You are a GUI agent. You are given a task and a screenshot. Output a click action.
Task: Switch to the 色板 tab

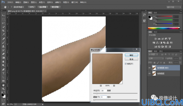click(155, 13)
